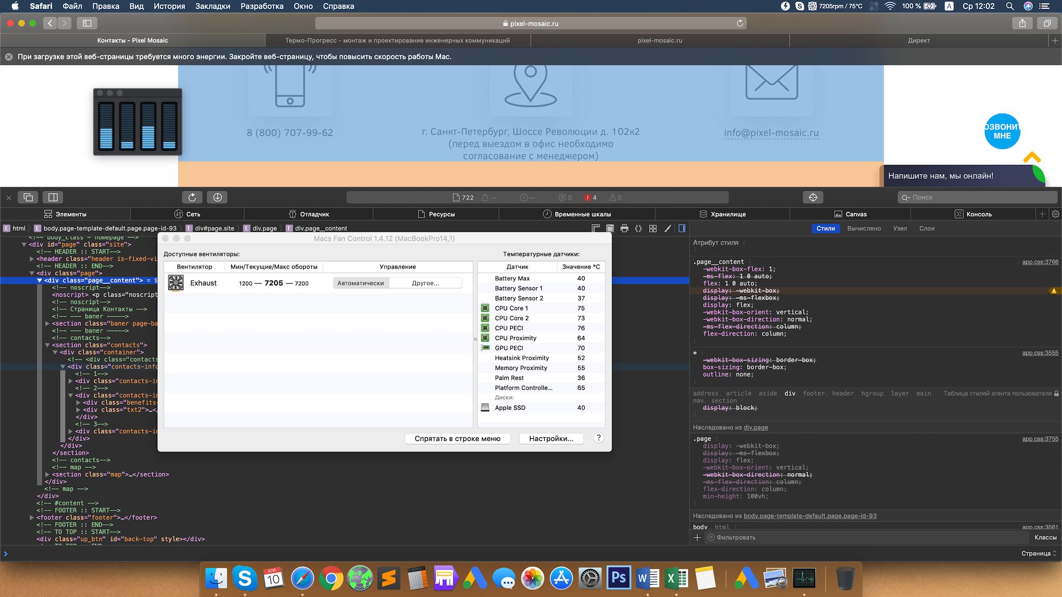Open Web Inspector settings gear
This screenshot has height=597, width=1062.
[1056, 214]
